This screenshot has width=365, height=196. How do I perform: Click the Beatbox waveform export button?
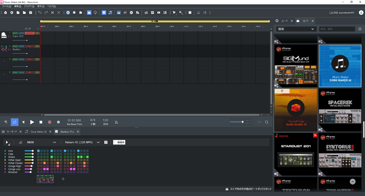(119, 142)
